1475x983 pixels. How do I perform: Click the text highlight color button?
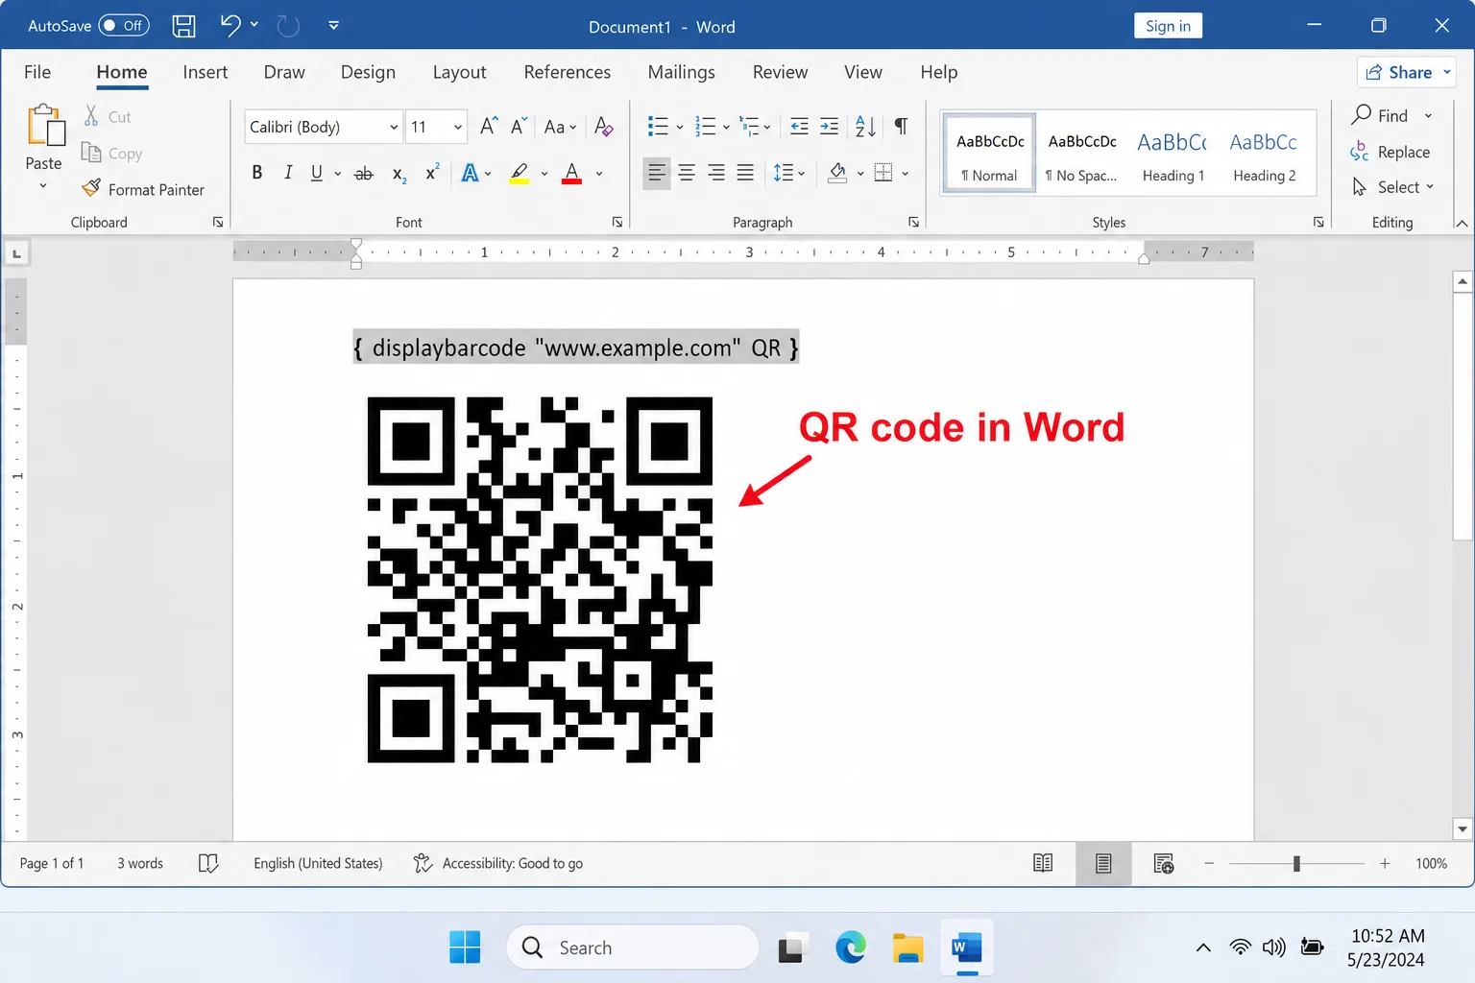click(x=520, y=173)
